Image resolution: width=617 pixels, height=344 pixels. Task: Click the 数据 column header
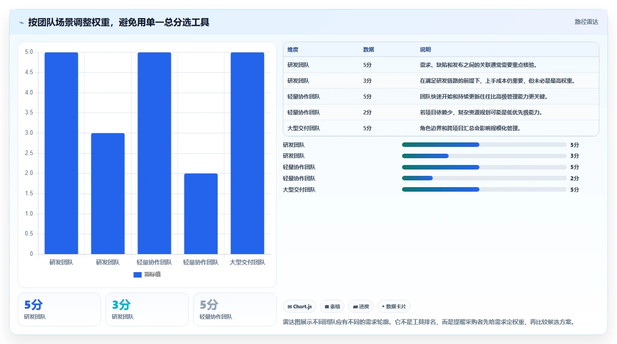click(x=368, y=50)
